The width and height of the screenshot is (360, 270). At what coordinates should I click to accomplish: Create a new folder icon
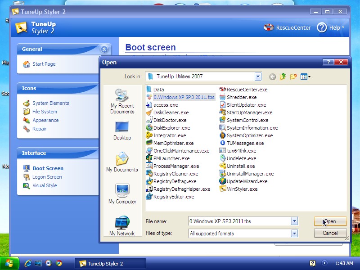(x=293, y=76)
